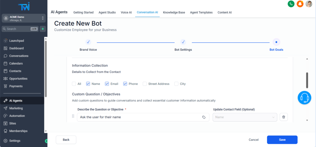
Task: Enable the Street Address checkbox
Action: click(144, 84)
